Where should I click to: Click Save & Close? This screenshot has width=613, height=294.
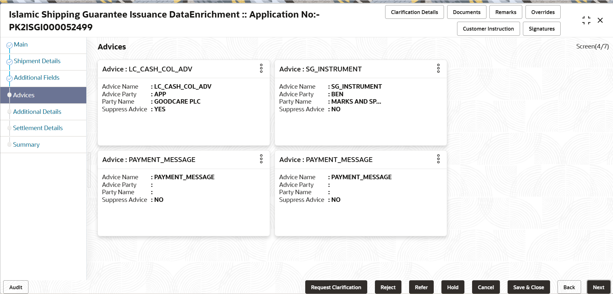(529, 287)
